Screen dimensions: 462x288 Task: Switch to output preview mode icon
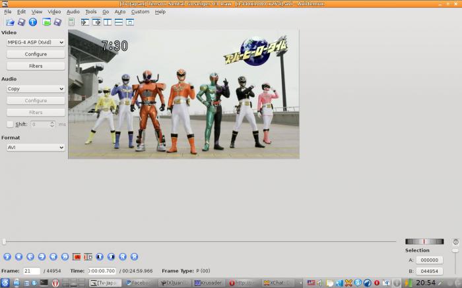[x=96, y=22]
